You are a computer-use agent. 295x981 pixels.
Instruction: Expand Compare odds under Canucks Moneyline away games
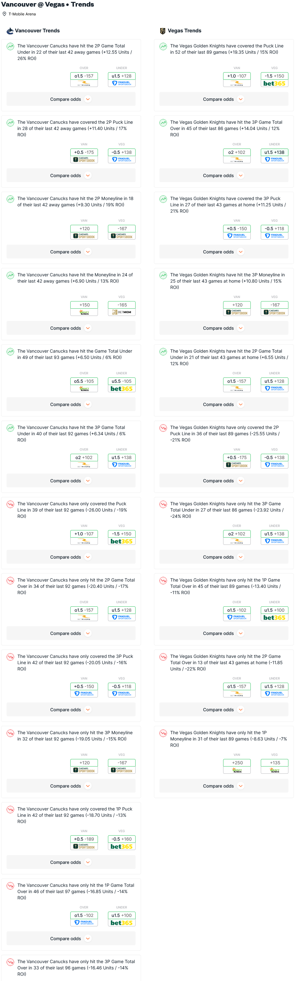click(71, 328)
